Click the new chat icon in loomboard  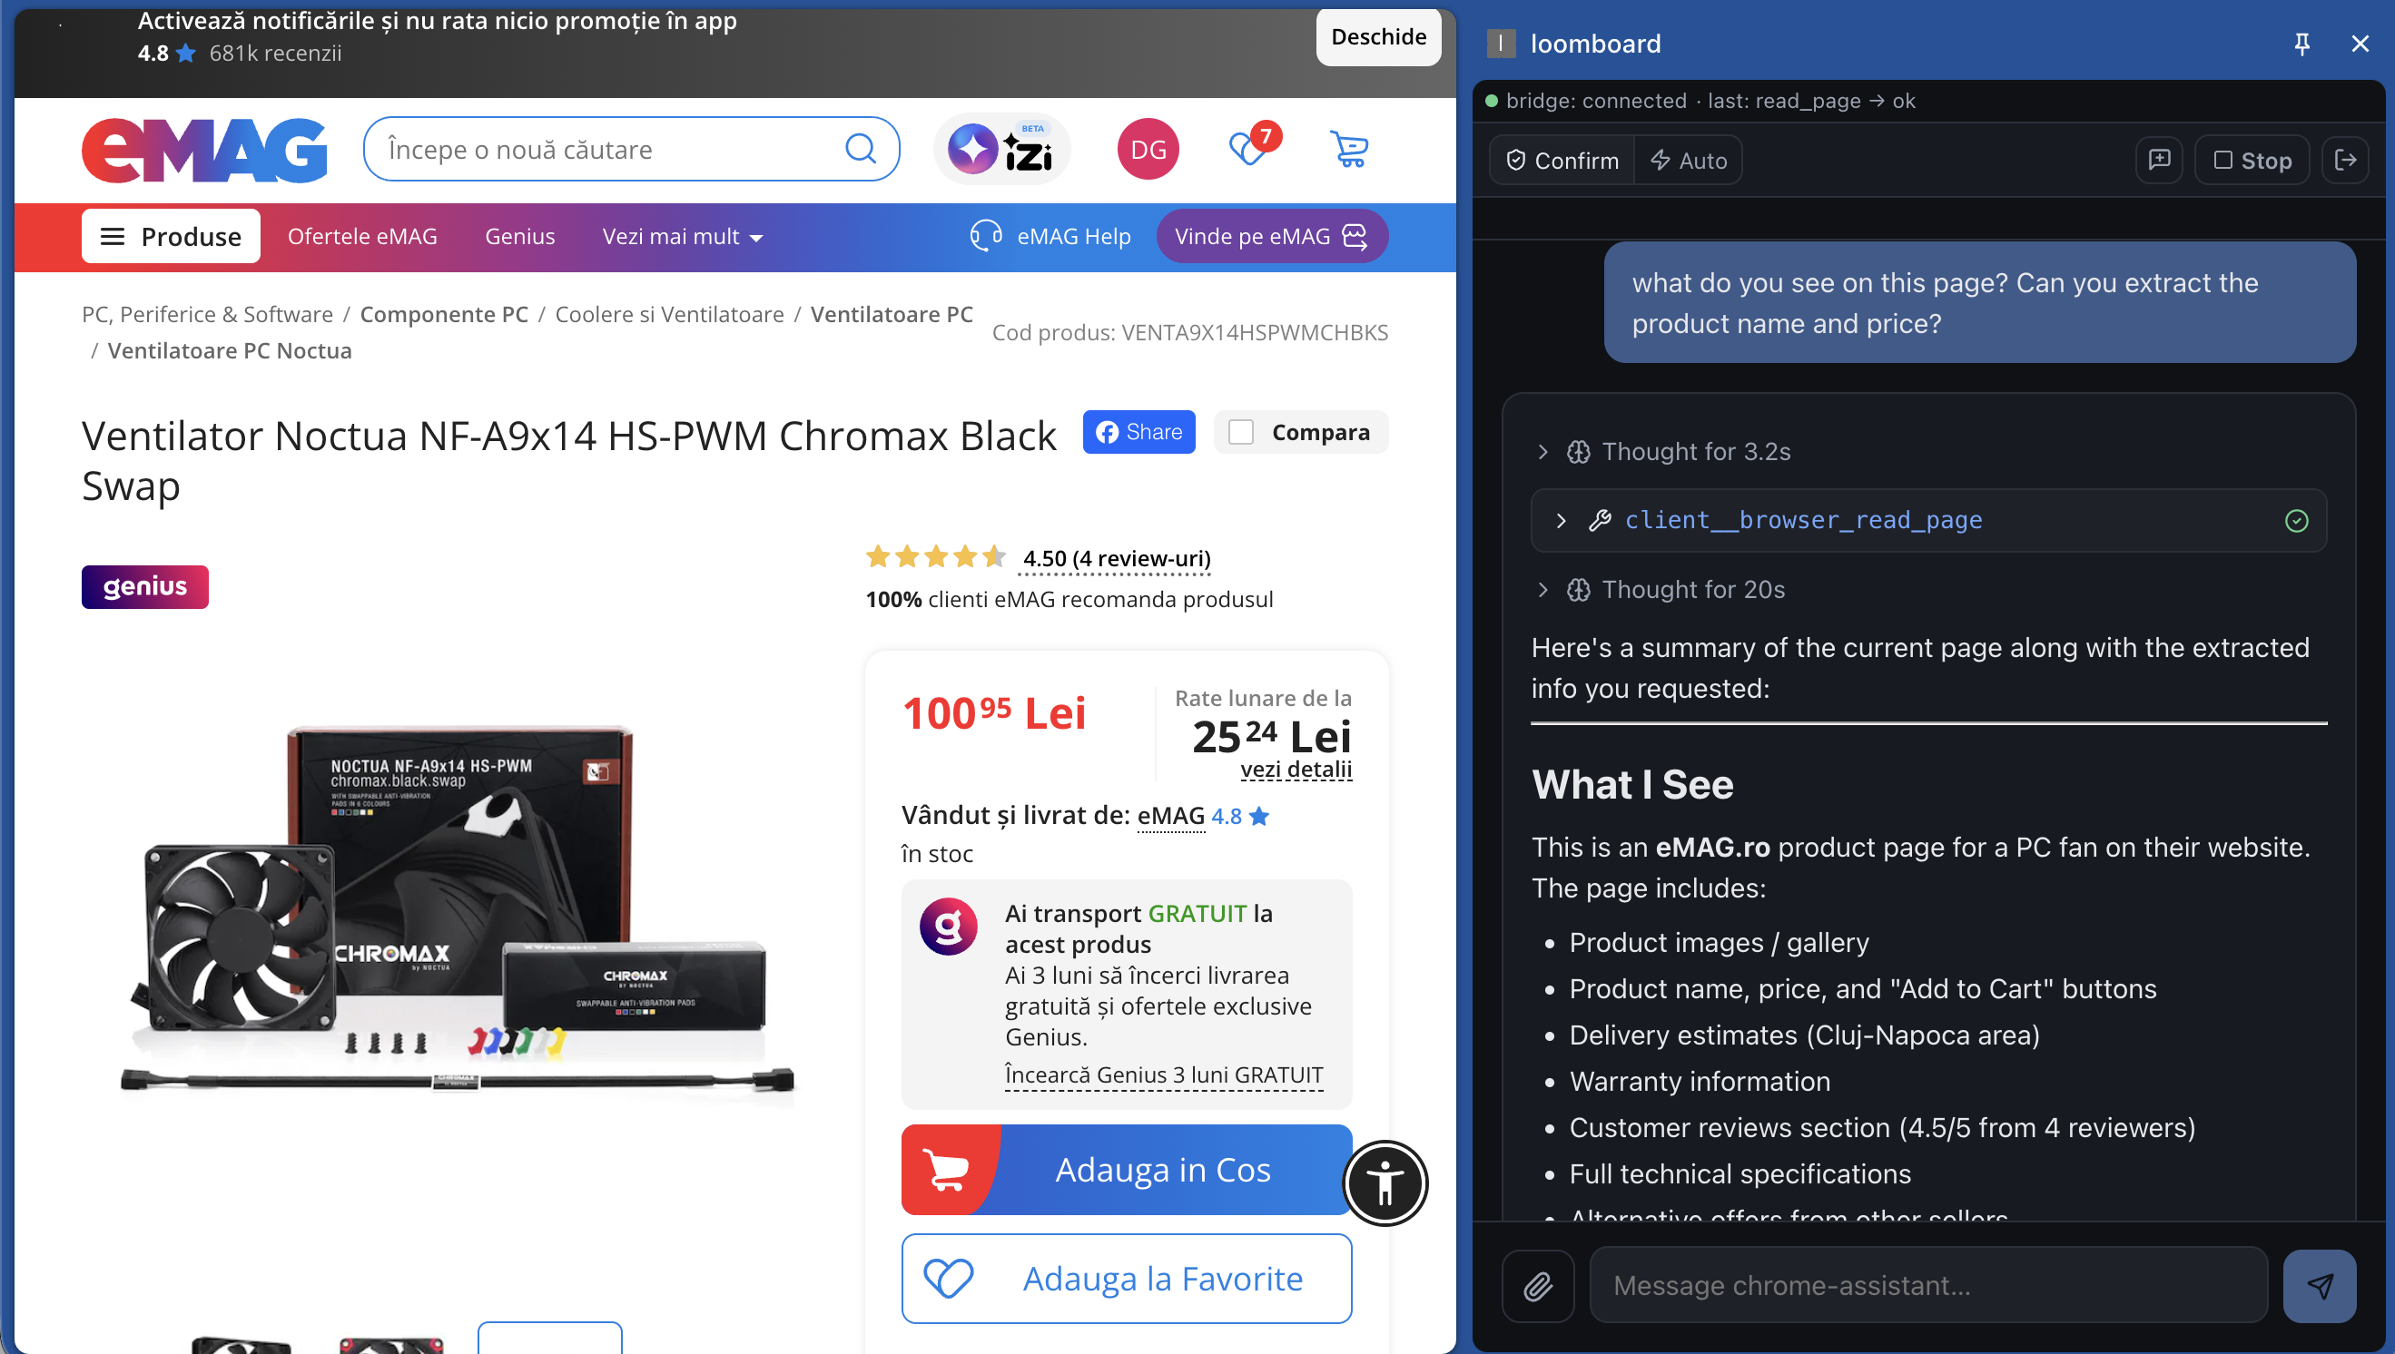point(2159,160)
